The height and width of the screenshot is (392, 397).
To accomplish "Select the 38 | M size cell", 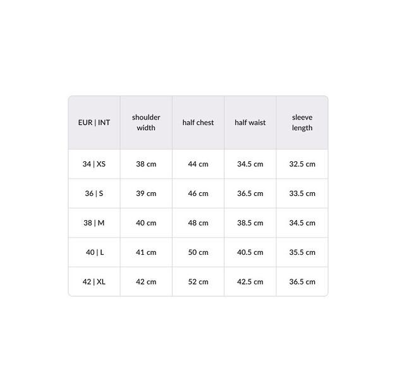I will point(94,223).
